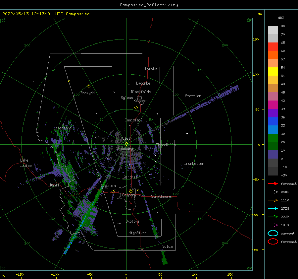Click the asterisk marker above Limestone
The image size is (298, 279).
(x=63, y=125)
